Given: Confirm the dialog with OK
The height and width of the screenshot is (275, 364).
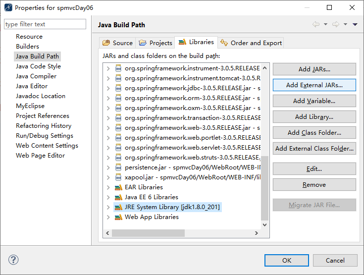Looking at the screenshot, I should [x=287, y=260].
